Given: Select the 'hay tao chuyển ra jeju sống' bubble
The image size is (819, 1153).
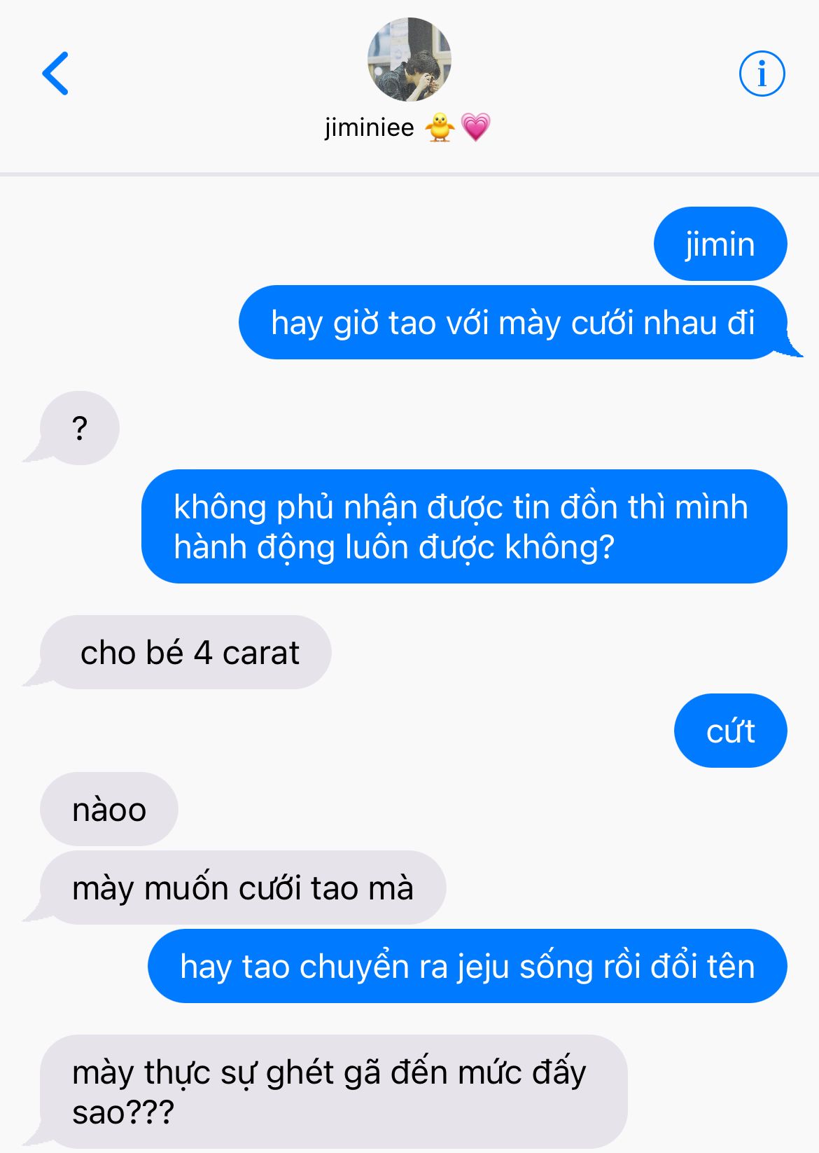Looking at the screenshot, I should click(x=467, y=966).
